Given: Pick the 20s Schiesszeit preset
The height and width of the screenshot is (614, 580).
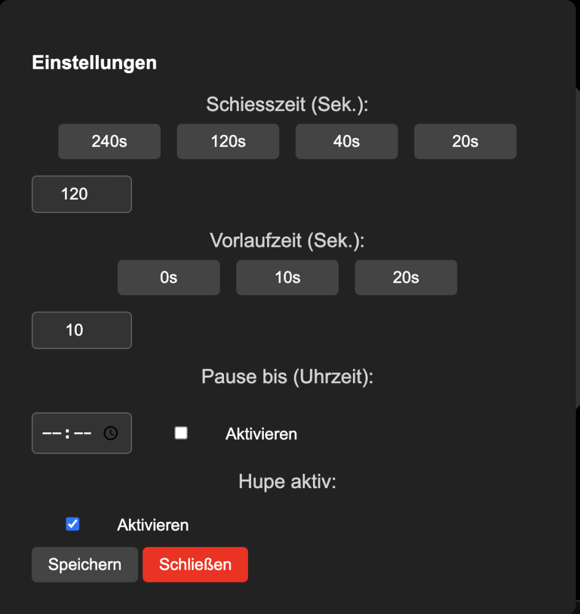Looking at the screenshot, I should pyautogui.click(x=465, y=141).
